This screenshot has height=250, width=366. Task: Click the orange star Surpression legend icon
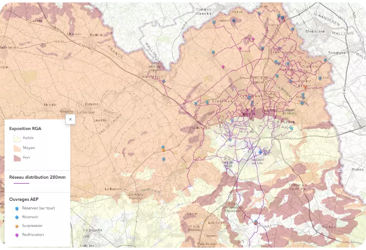(17, 226)
